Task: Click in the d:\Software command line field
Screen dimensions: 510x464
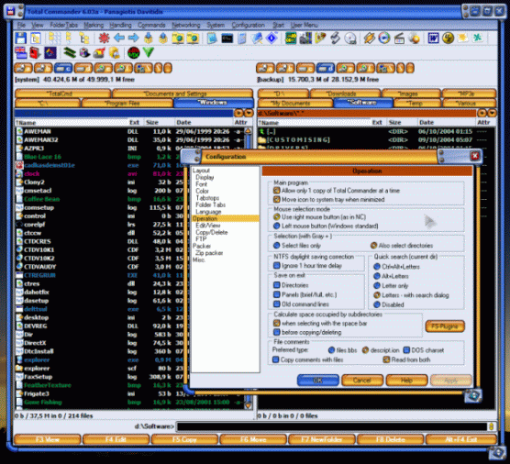Action: pyautogui.click(x=331, y=426)
